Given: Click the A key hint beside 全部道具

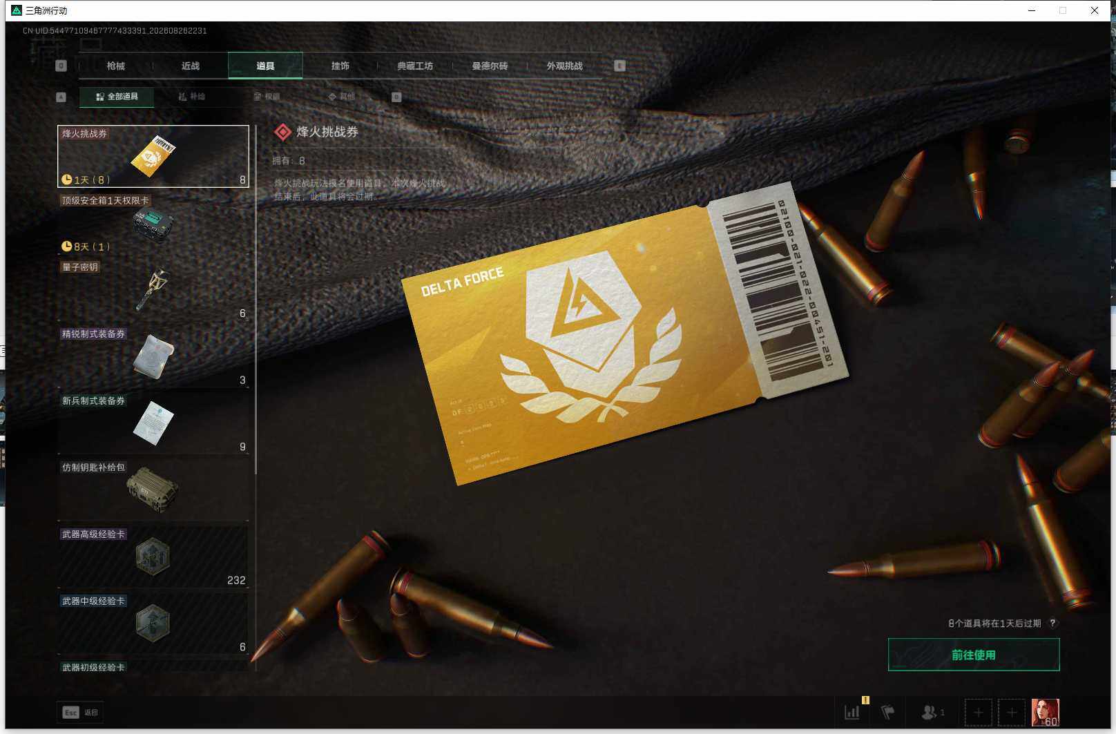Looking at the screenshot, I should [61, 97].
